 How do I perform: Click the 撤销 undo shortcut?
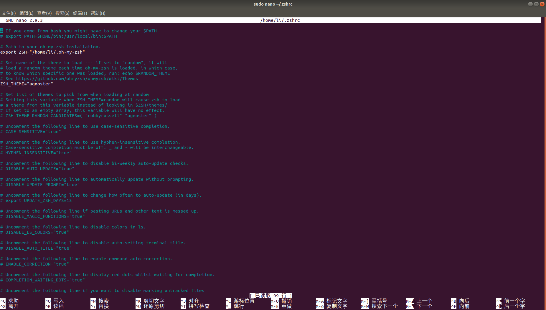(287, 301)
